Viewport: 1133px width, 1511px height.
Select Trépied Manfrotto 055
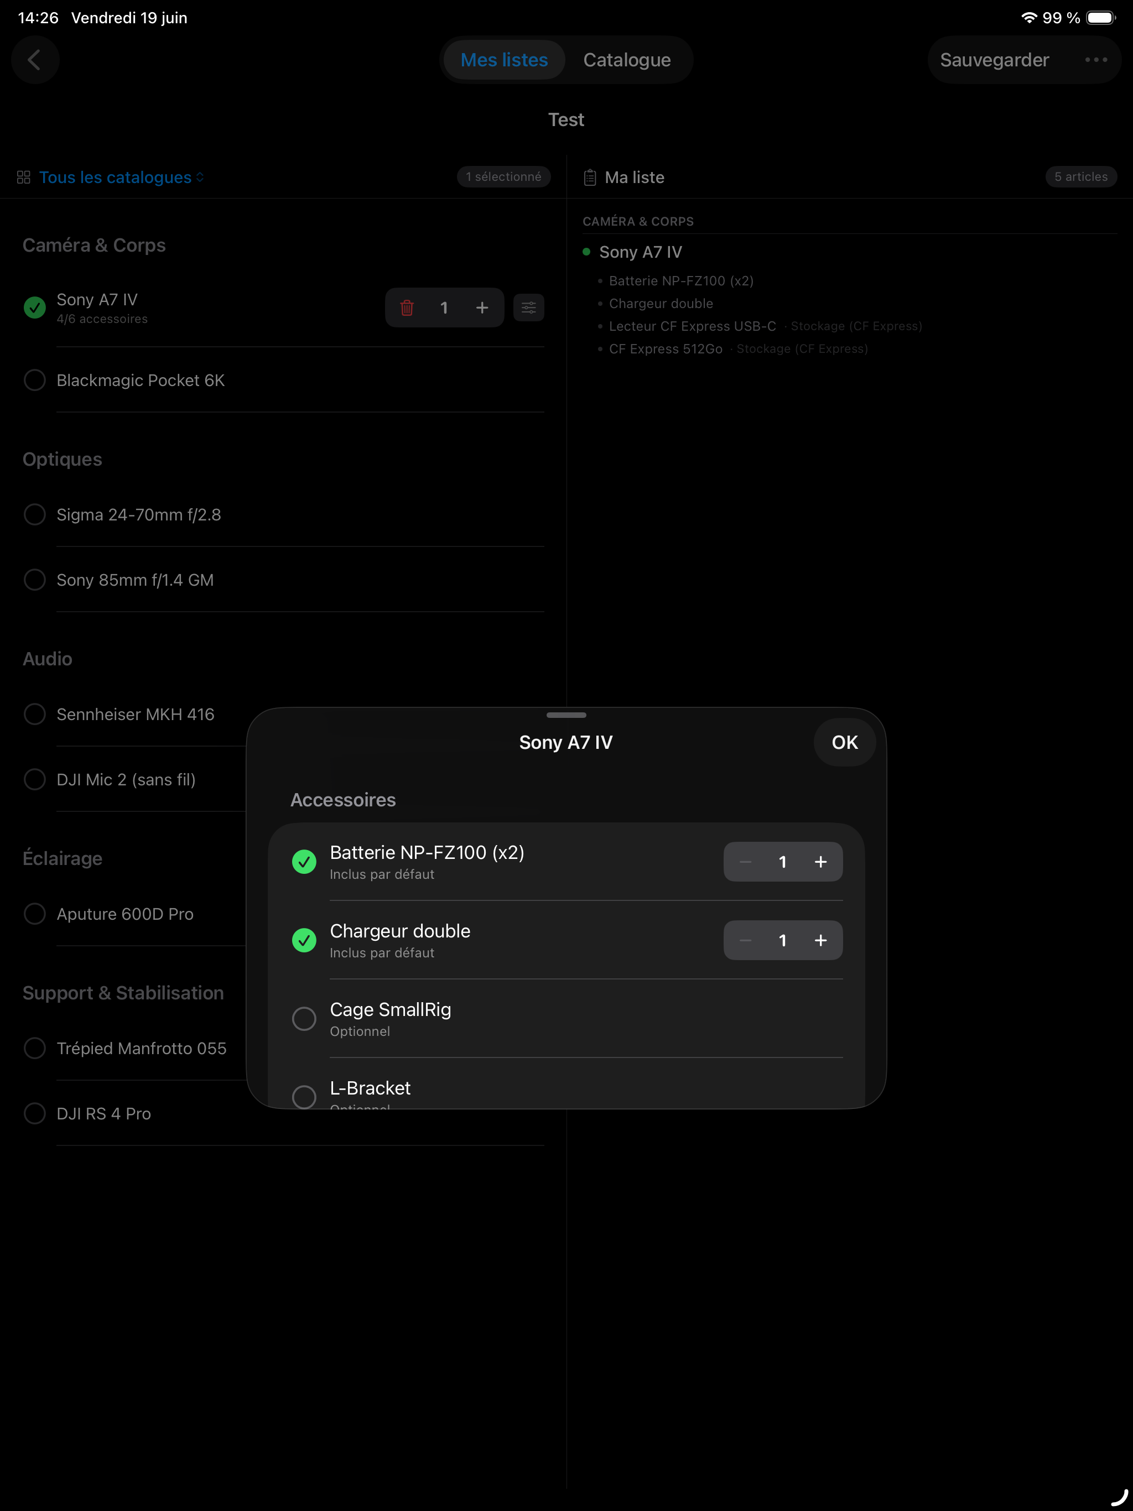click(35, 1049)
